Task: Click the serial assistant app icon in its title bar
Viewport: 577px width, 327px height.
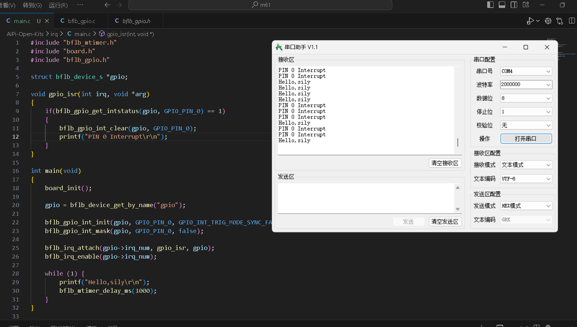Action: 279,47
